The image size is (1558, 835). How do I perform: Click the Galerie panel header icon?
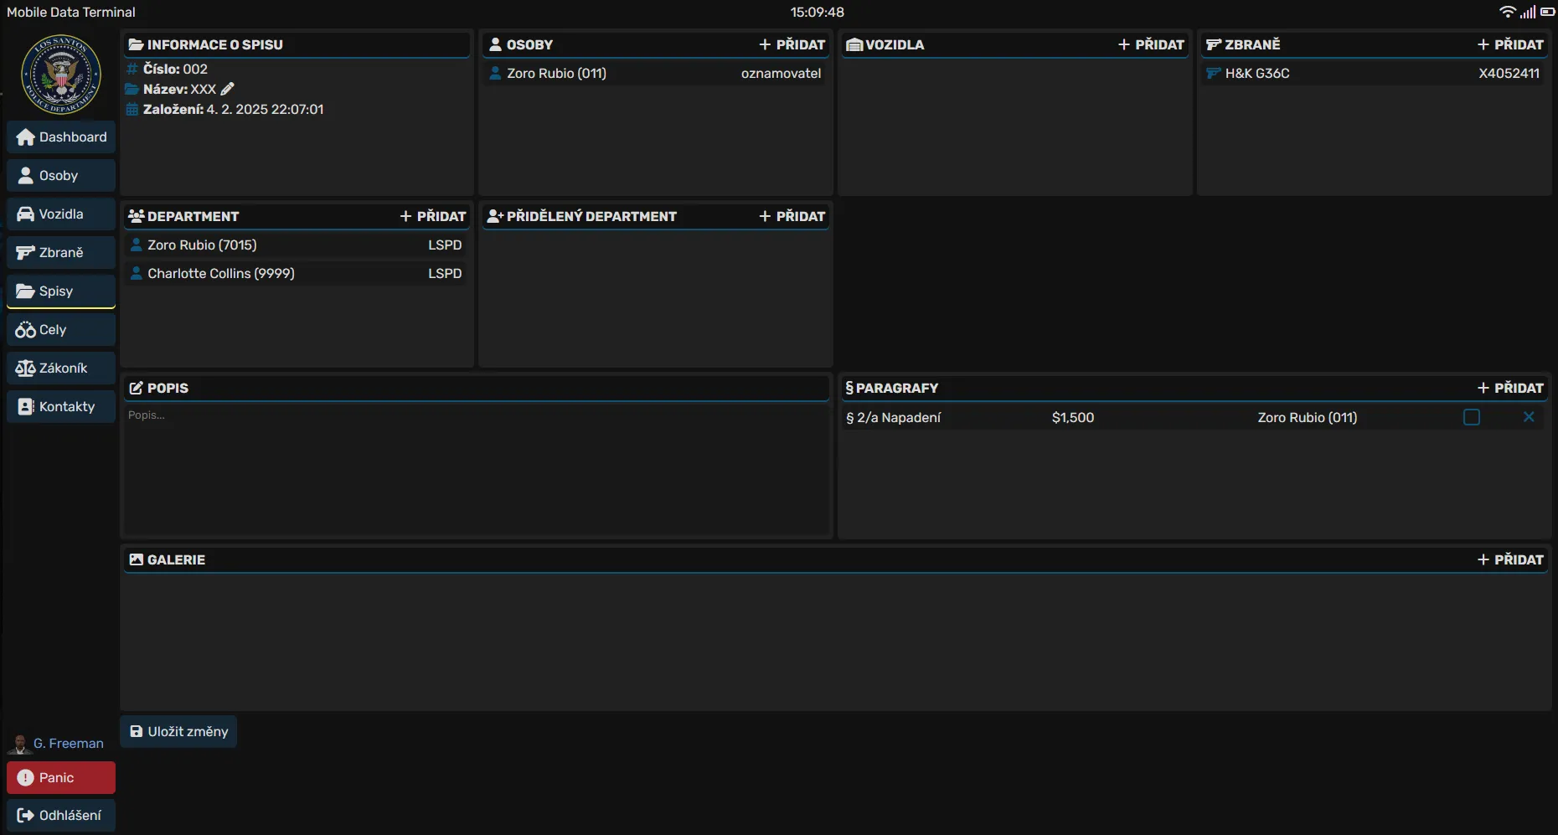coord(137,559)
